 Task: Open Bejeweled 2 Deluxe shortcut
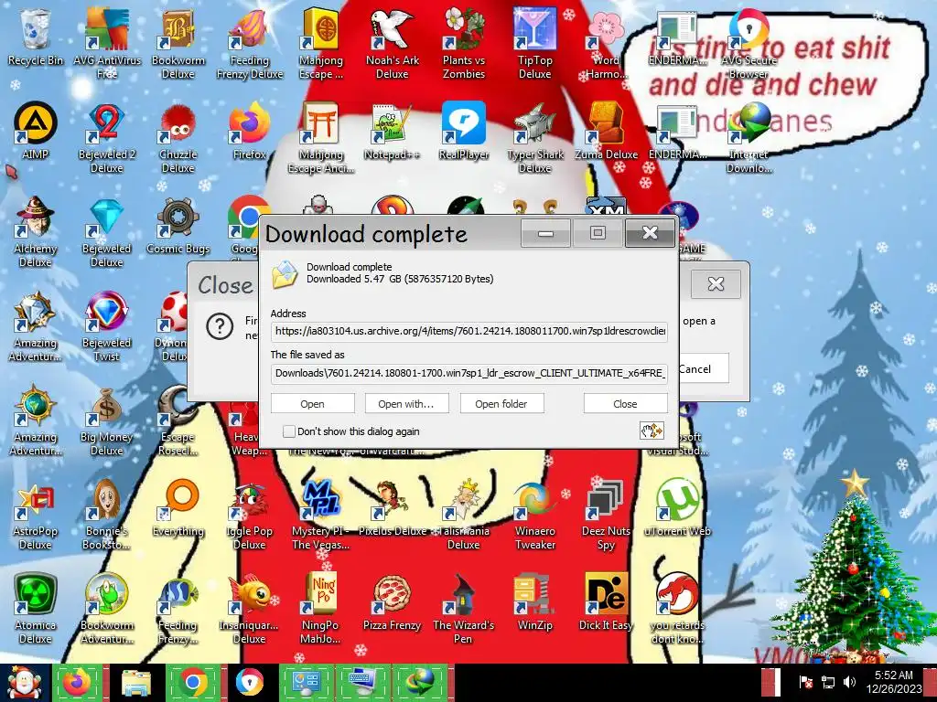click(x=107, y=137)
